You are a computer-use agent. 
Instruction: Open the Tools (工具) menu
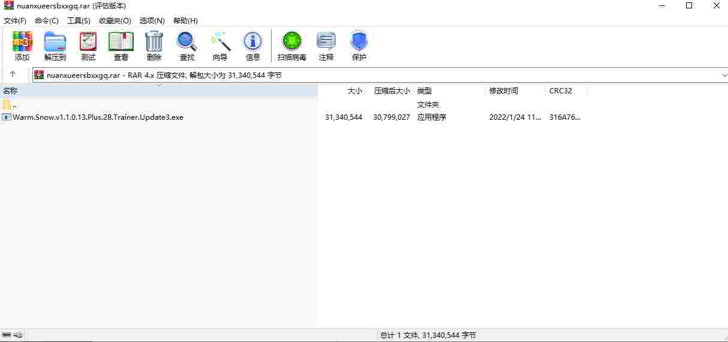(x=79, y=20)
